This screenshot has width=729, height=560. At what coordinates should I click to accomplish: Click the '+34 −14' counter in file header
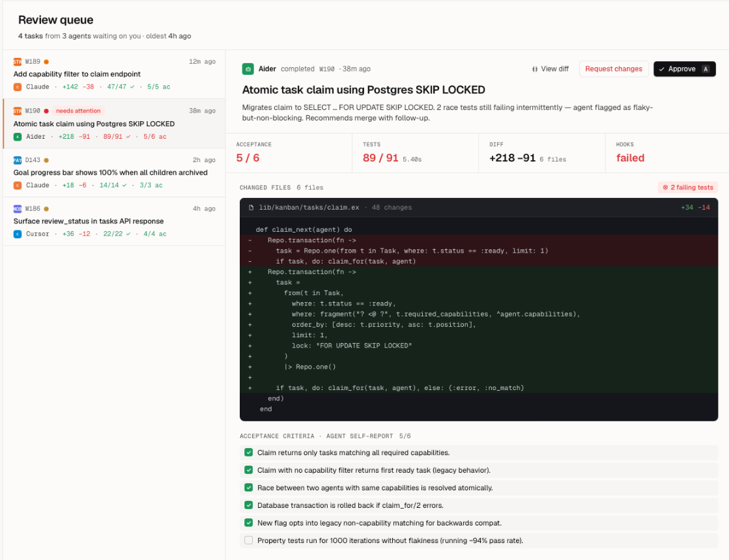(x=696, y=208)
